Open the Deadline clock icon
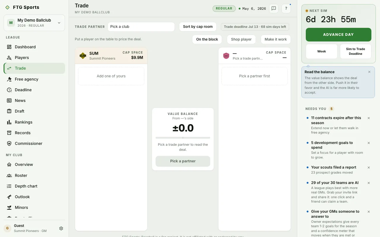380x237 pixels. tap(9, 90)
